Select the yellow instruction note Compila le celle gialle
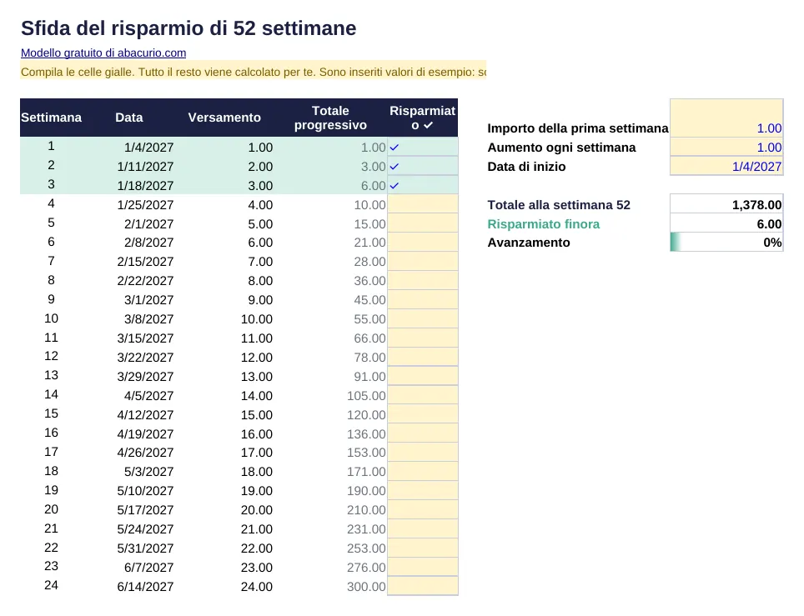The image size is (804, 616). (254, 72)
